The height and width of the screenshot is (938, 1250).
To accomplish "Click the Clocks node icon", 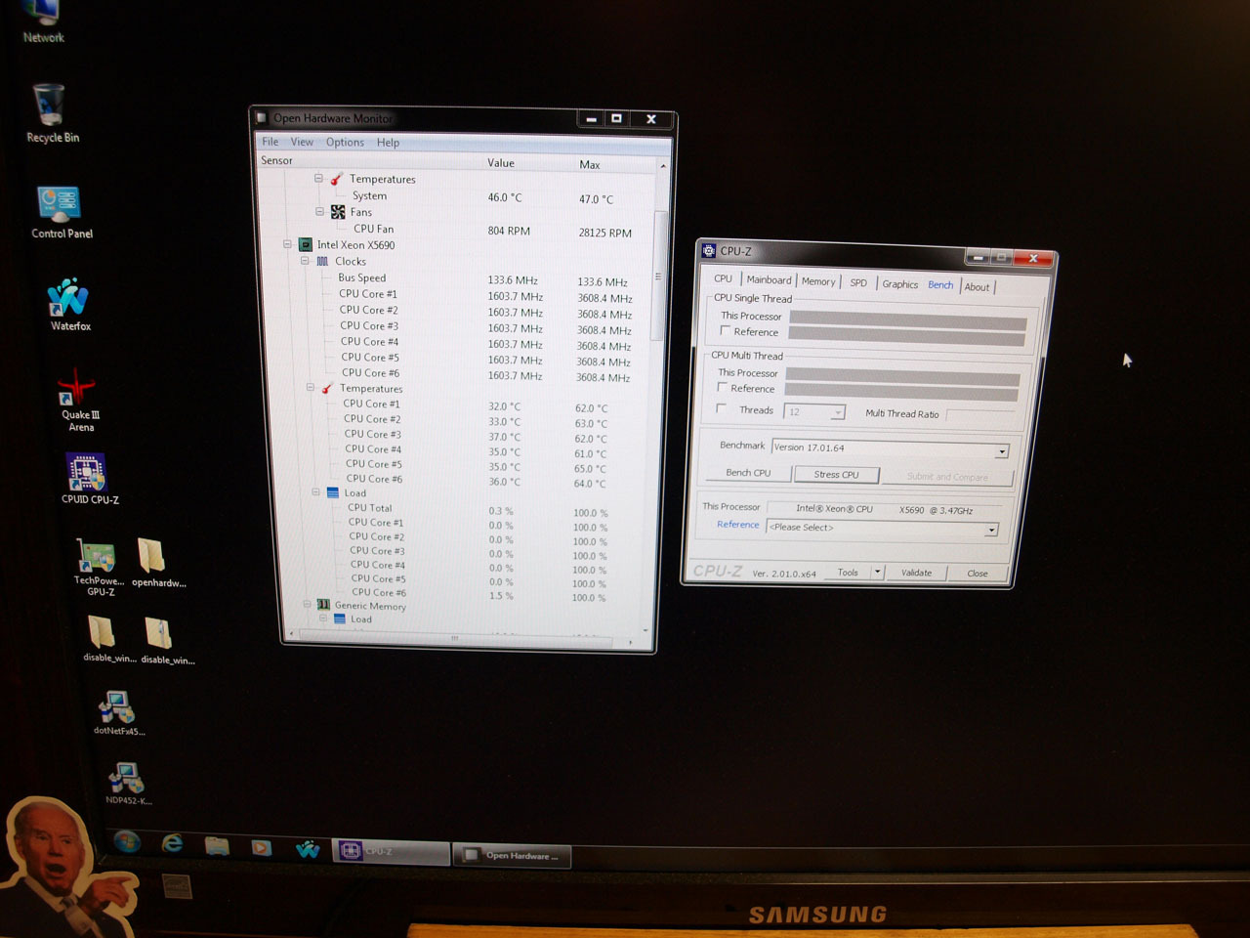I will pyautogui.click(x=322, y=262).
